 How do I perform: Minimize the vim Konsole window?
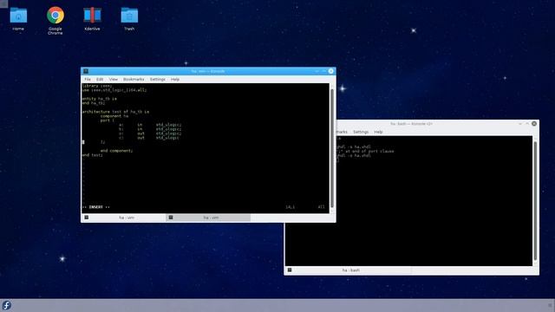[317, 71]
